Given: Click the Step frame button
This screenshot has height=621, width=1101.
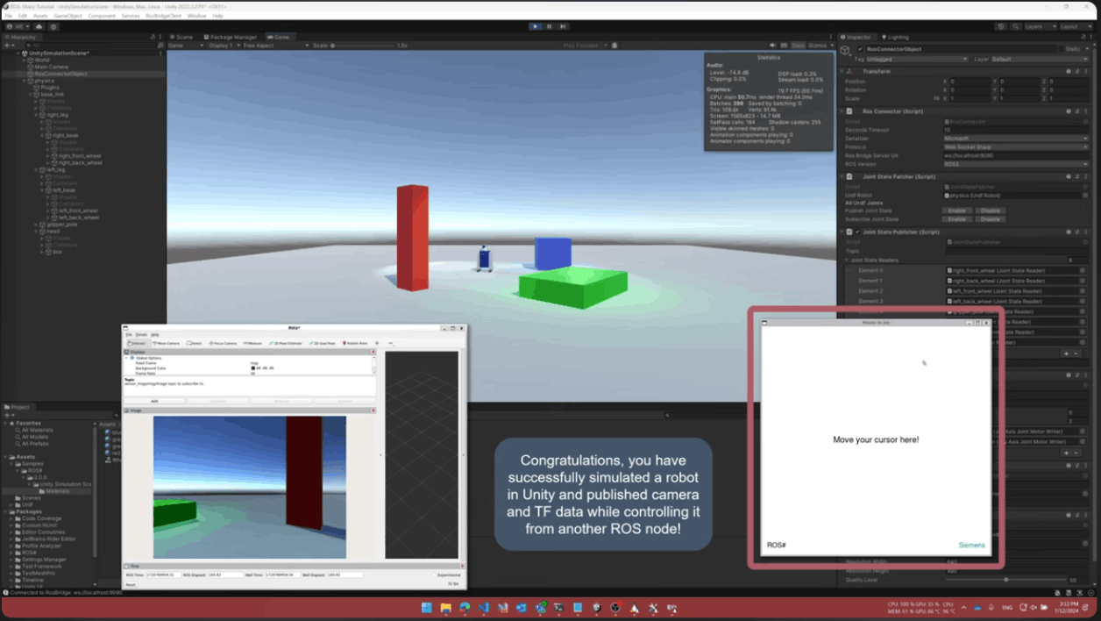Looking at the screenshot, I should 563,26.
